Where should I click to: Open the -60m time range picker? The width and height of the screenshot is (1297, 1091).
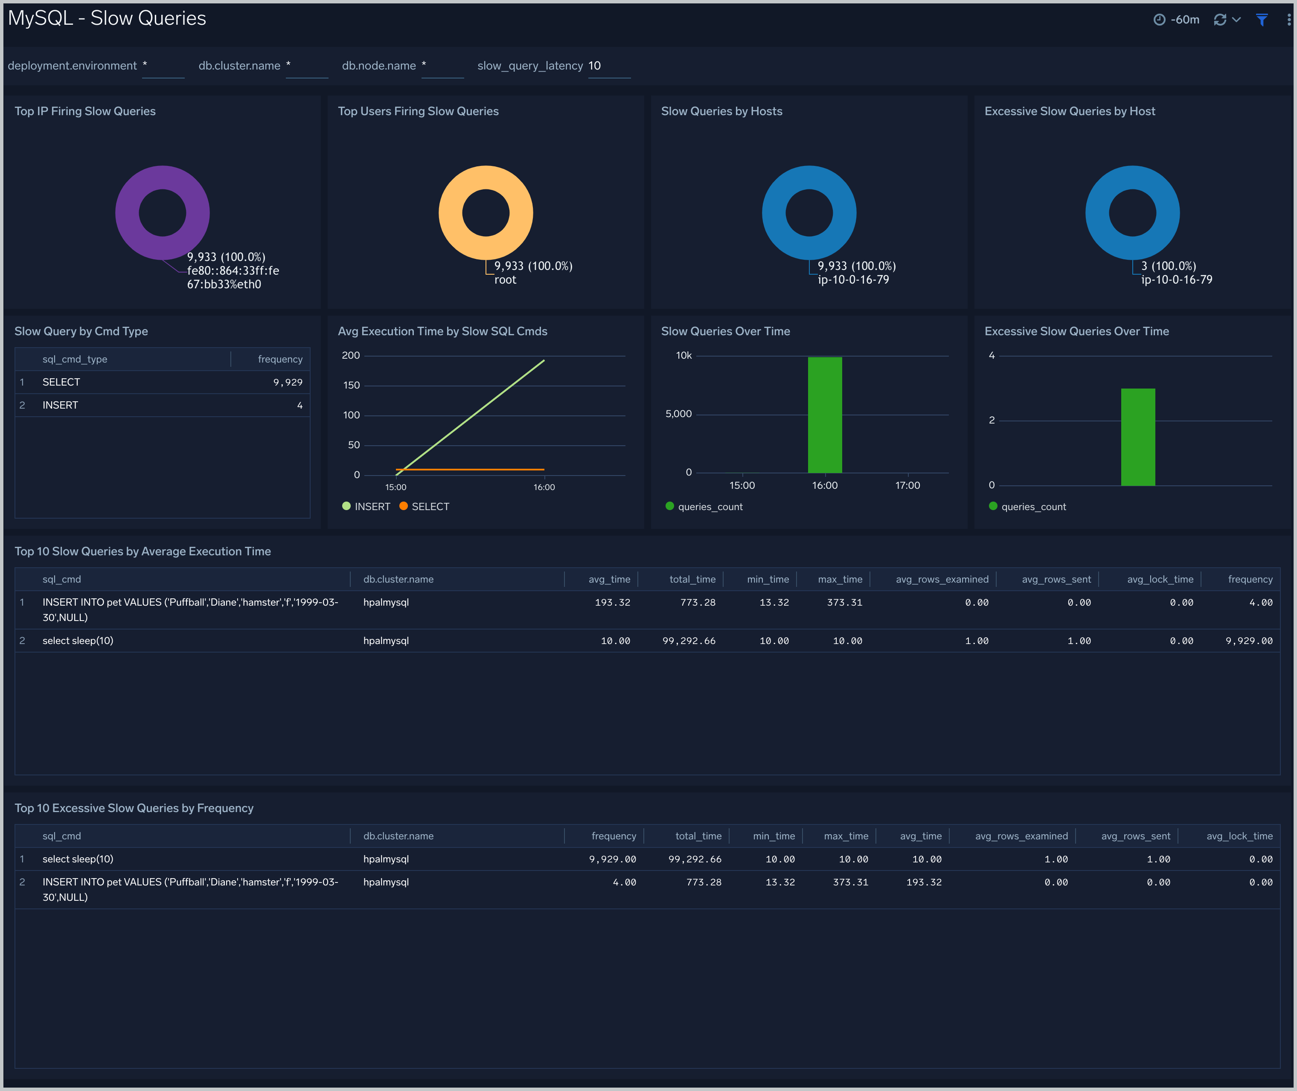[x=1176, y=20]
